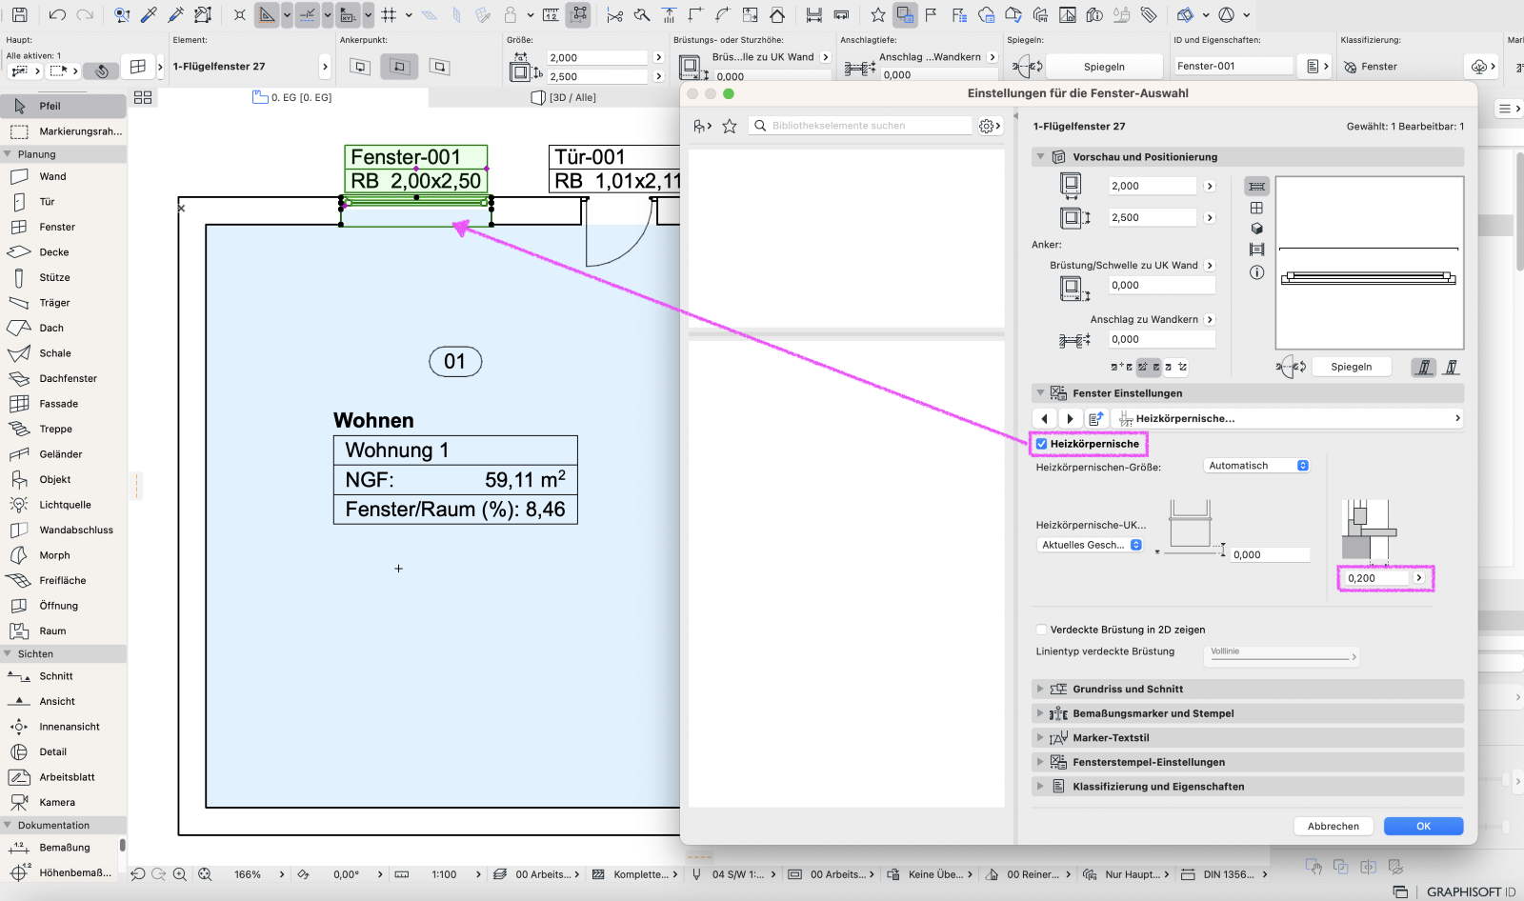Expand Fensterstempel-Einstellungen section
This screenshot has height=901, width=1524.
pos(1040,762)
